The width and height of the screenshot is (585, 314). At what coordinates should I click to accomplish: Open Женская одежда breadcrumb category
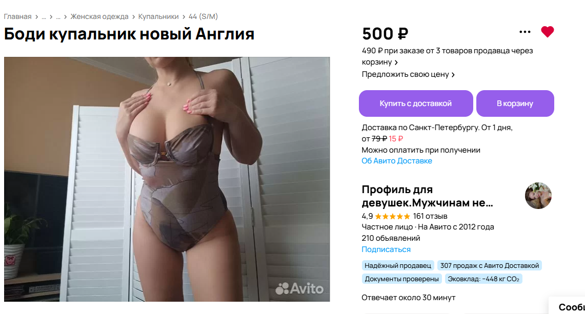pos(99,16)
